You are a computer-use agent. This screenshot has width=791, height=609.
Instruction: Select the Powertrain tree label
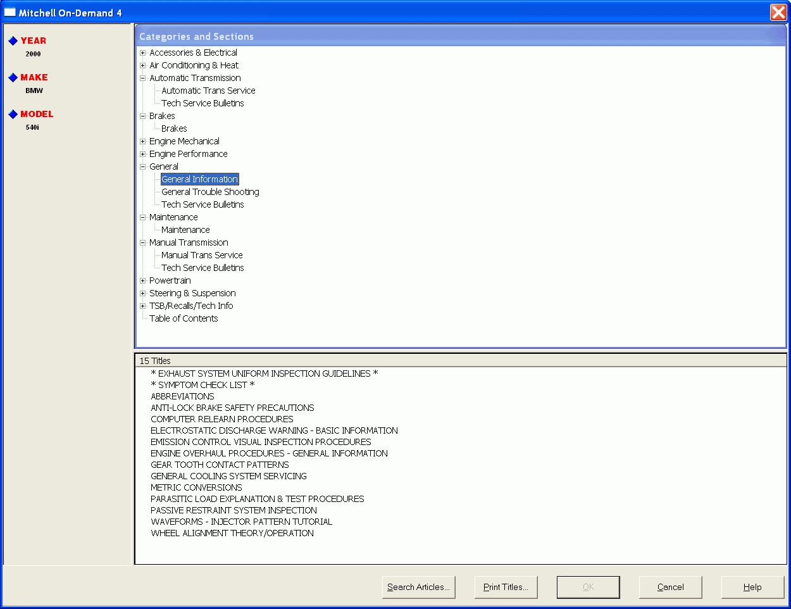coord(170,280)
